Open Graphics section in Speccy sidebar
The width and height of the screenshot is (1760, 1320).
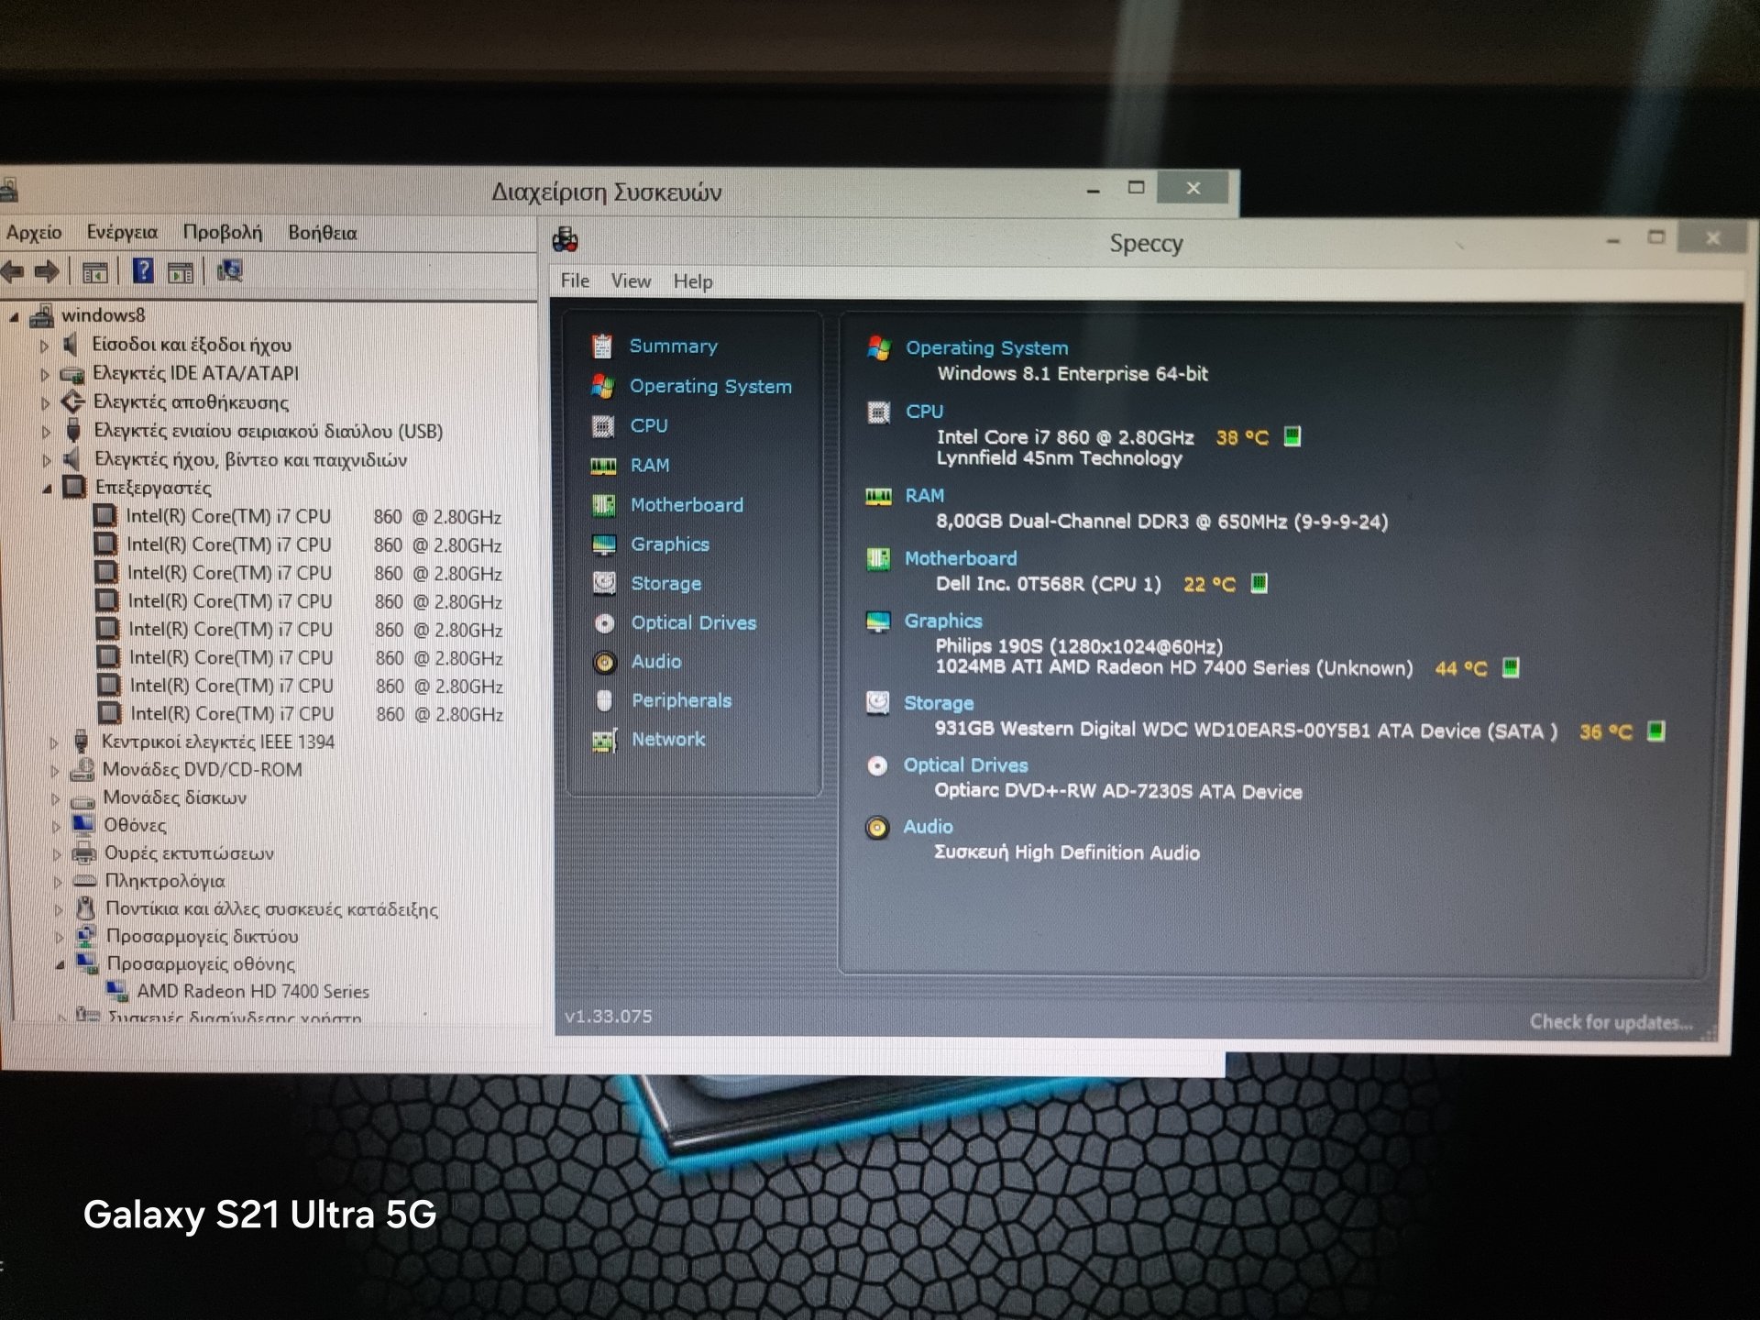pos(670,544)
